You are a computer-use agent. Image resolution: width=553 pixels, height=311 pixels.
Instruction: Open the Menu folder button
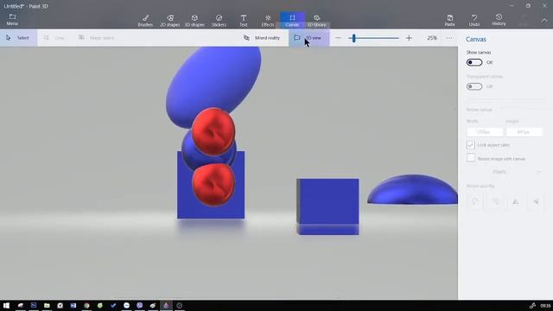(x=12, y=20)
